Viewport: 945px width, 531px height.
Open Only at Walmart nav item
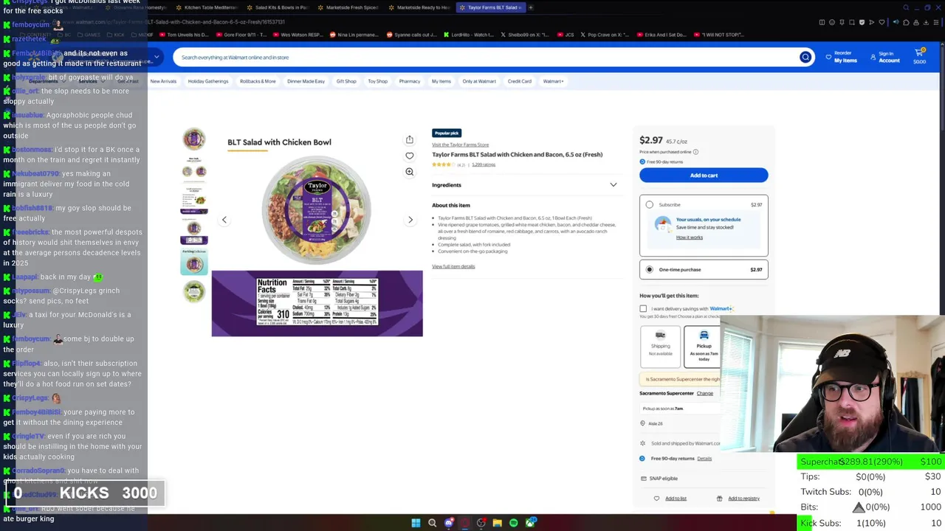click(479, 81)
